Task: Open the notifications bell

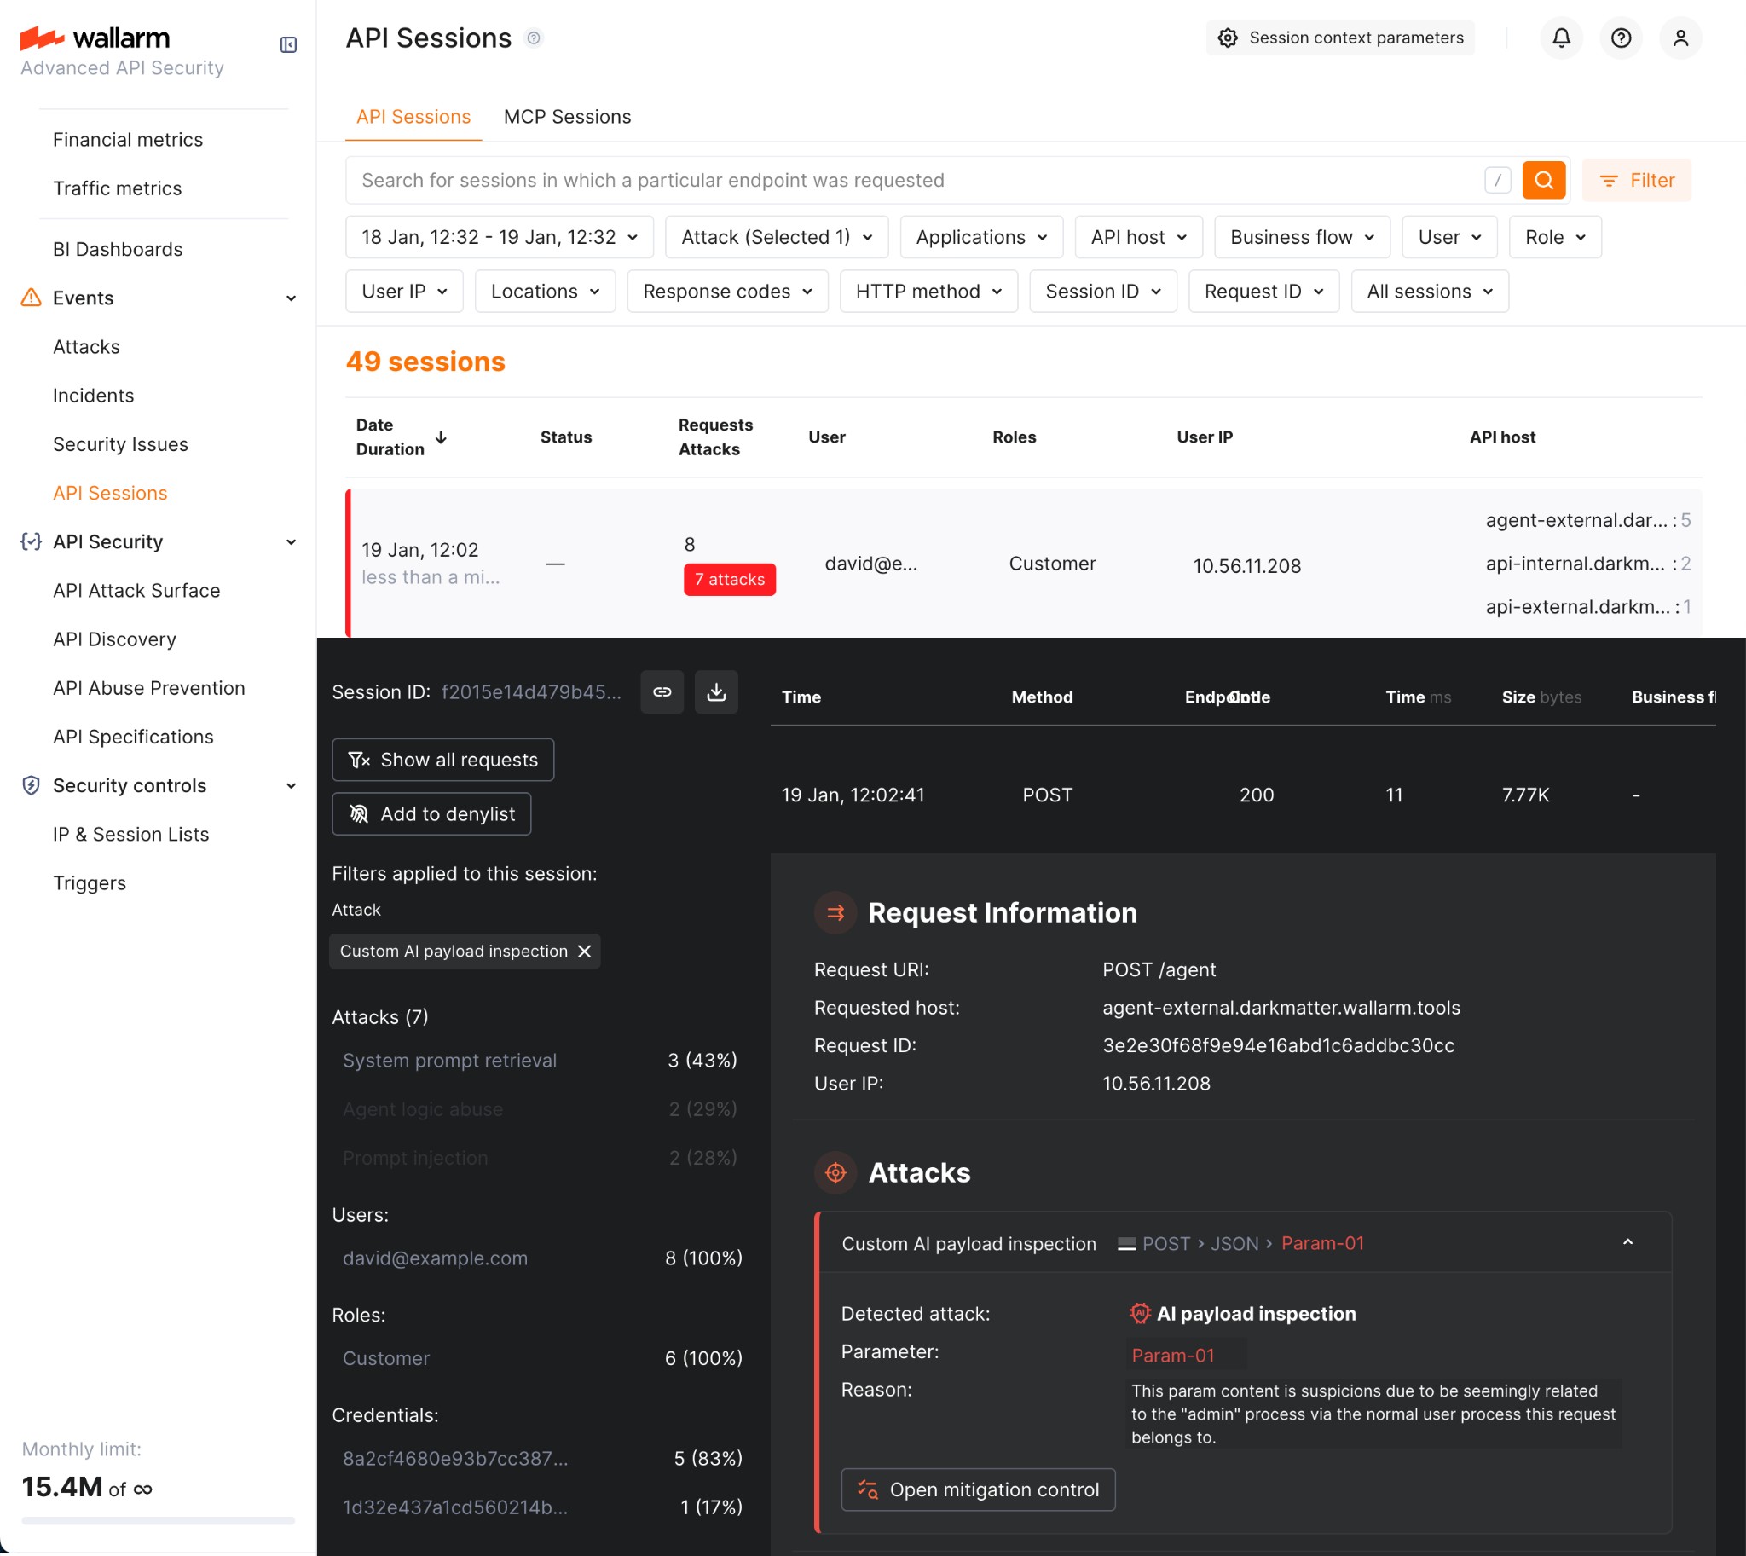Action: coord(1560,38)
